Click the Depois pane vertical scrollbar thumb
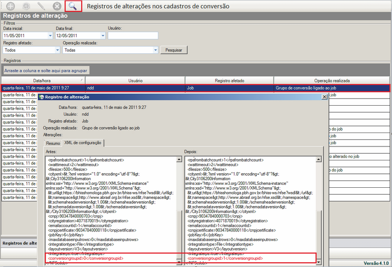Viewport: 392px width, 267px height. click(318, 235)
